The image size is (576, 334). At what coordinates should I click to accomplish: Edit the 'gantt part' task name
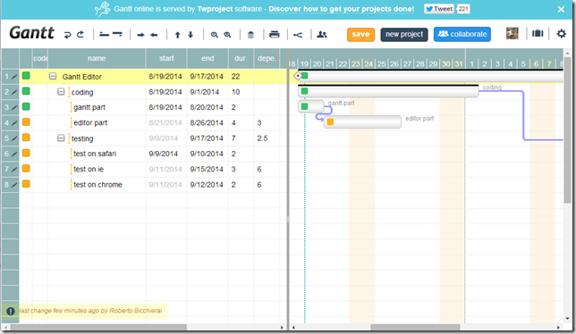pos(89,107)
